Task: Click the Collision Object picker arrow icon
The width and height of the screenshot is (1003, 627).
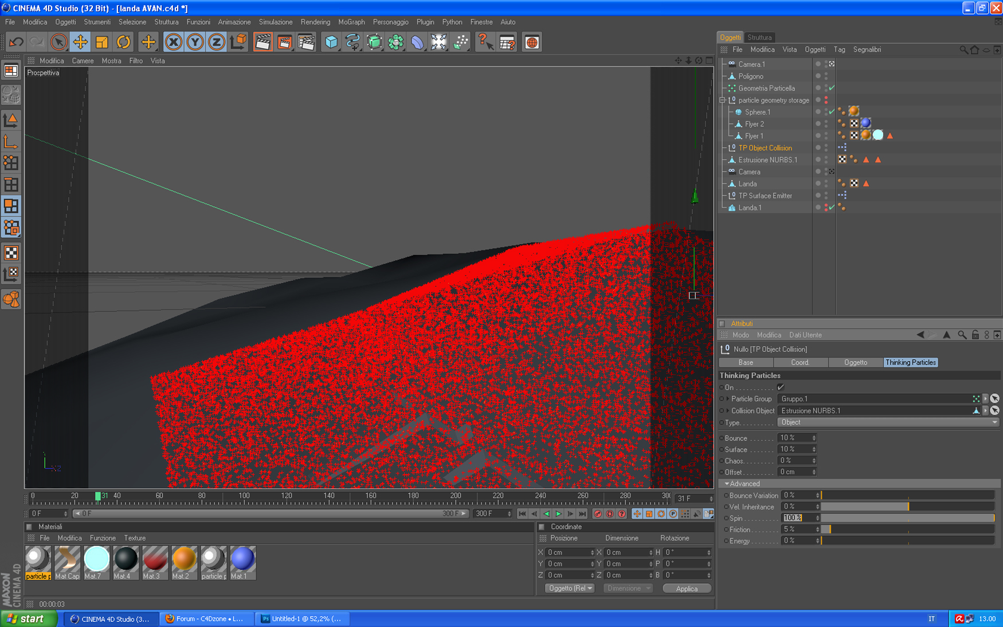Action: [994, 410]
